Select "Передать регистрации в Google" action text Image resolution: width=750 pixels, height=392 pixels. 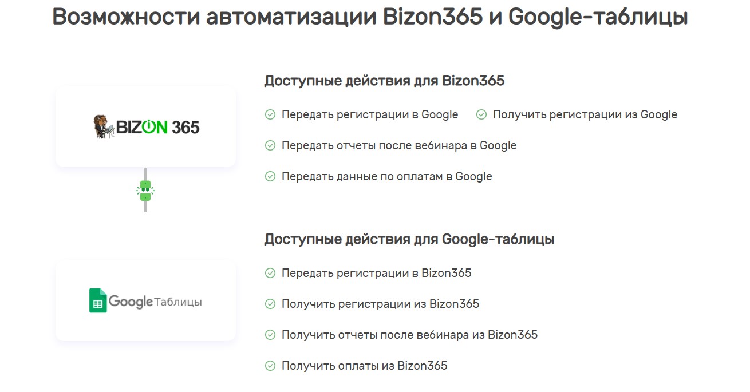370,115
